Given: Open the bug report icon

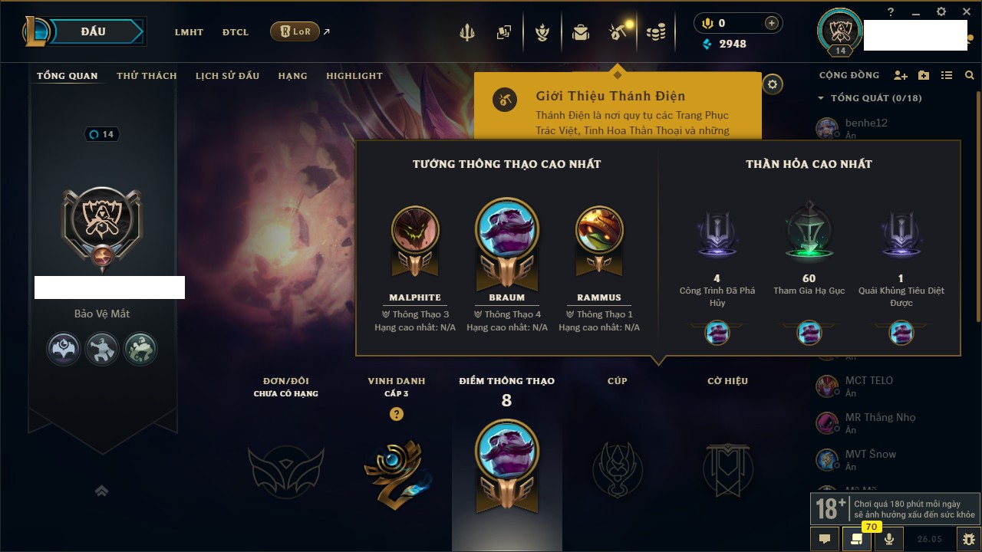Looking at the screenshot, I should (970, 538).
